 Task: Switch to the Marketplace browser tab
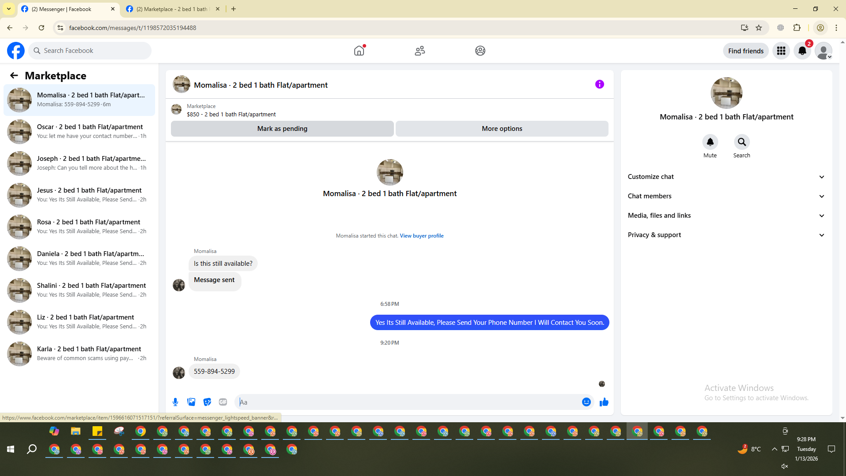pyautogui.click(x=172, y=9)
